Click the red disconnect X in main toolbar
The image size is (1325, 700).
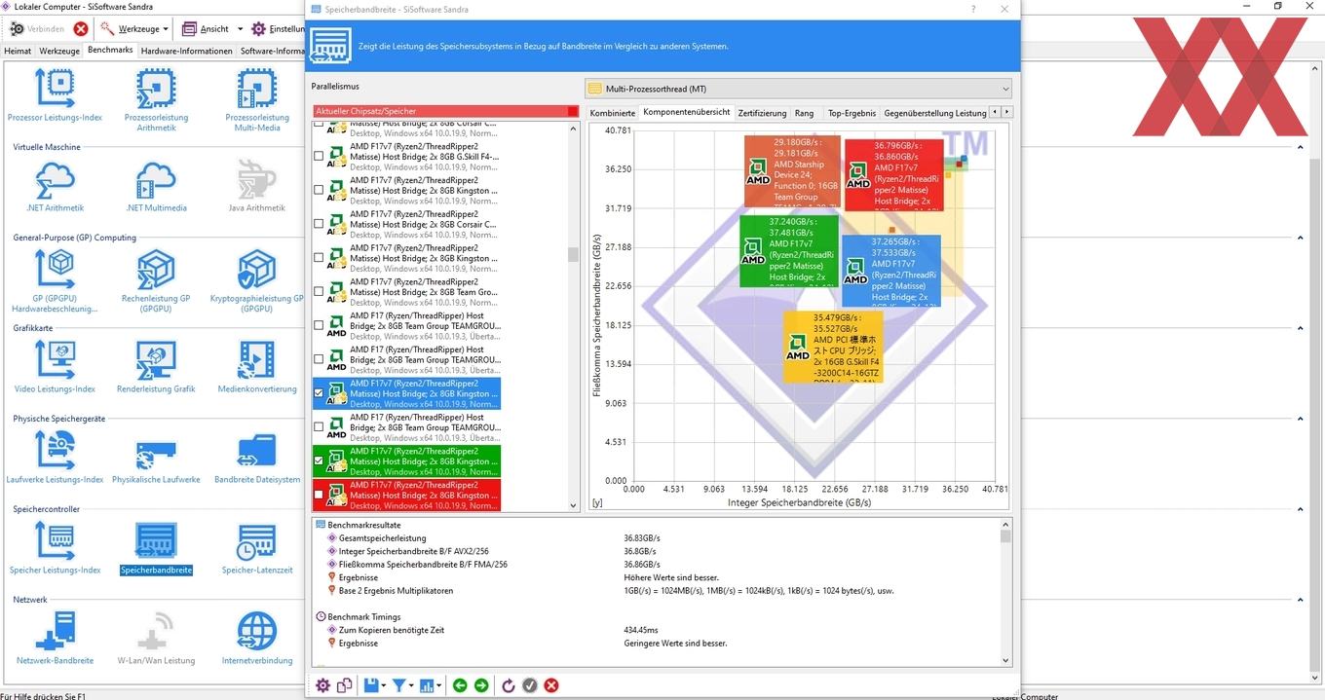point(81,29)
